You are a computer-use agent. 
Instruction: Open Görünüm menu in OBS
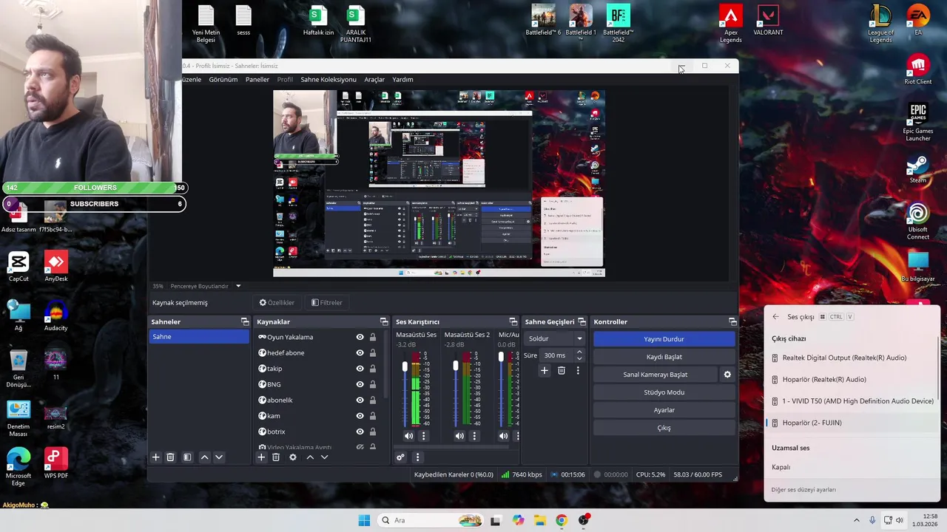[223, 79]
